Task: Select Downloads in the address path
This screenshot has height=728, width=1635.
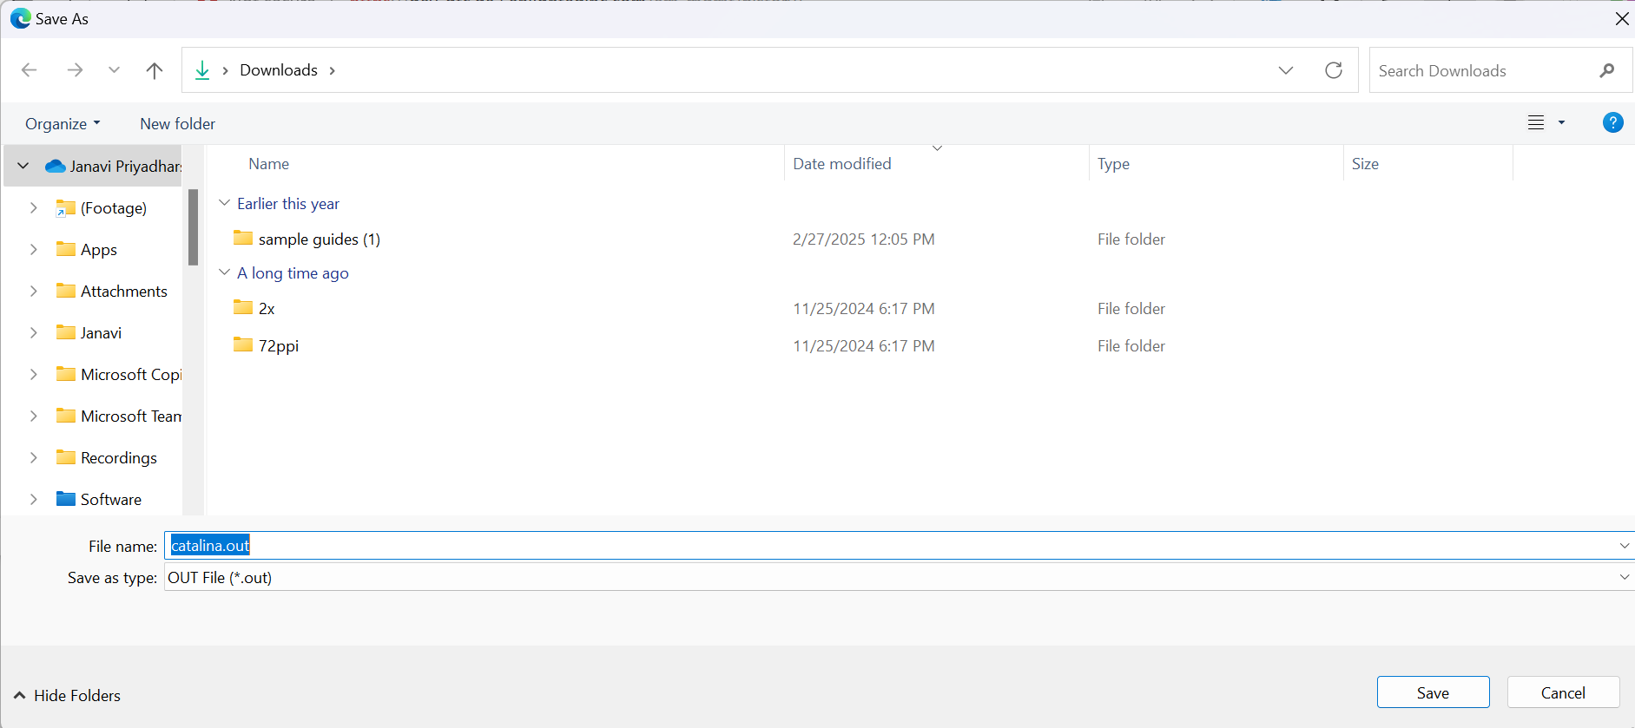Action: coord(279,70)
